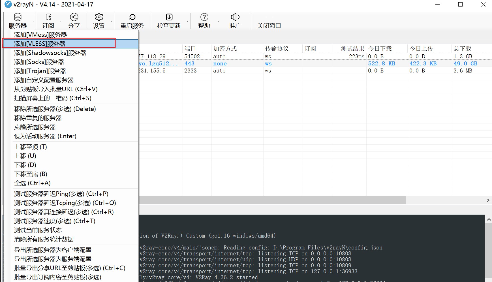The height and width of the screenshot is (282, 492).
Task: Open the 帮助 help icon
Action: click(204, 17)
